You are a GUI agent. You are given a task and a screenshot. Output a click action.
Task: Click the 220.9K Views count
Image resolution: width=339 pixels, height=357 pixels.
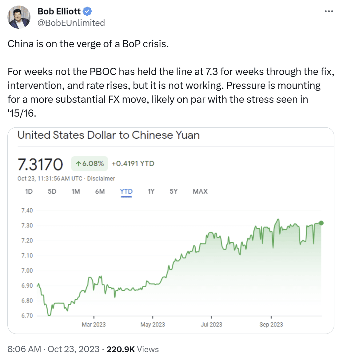tap(133, 349)
